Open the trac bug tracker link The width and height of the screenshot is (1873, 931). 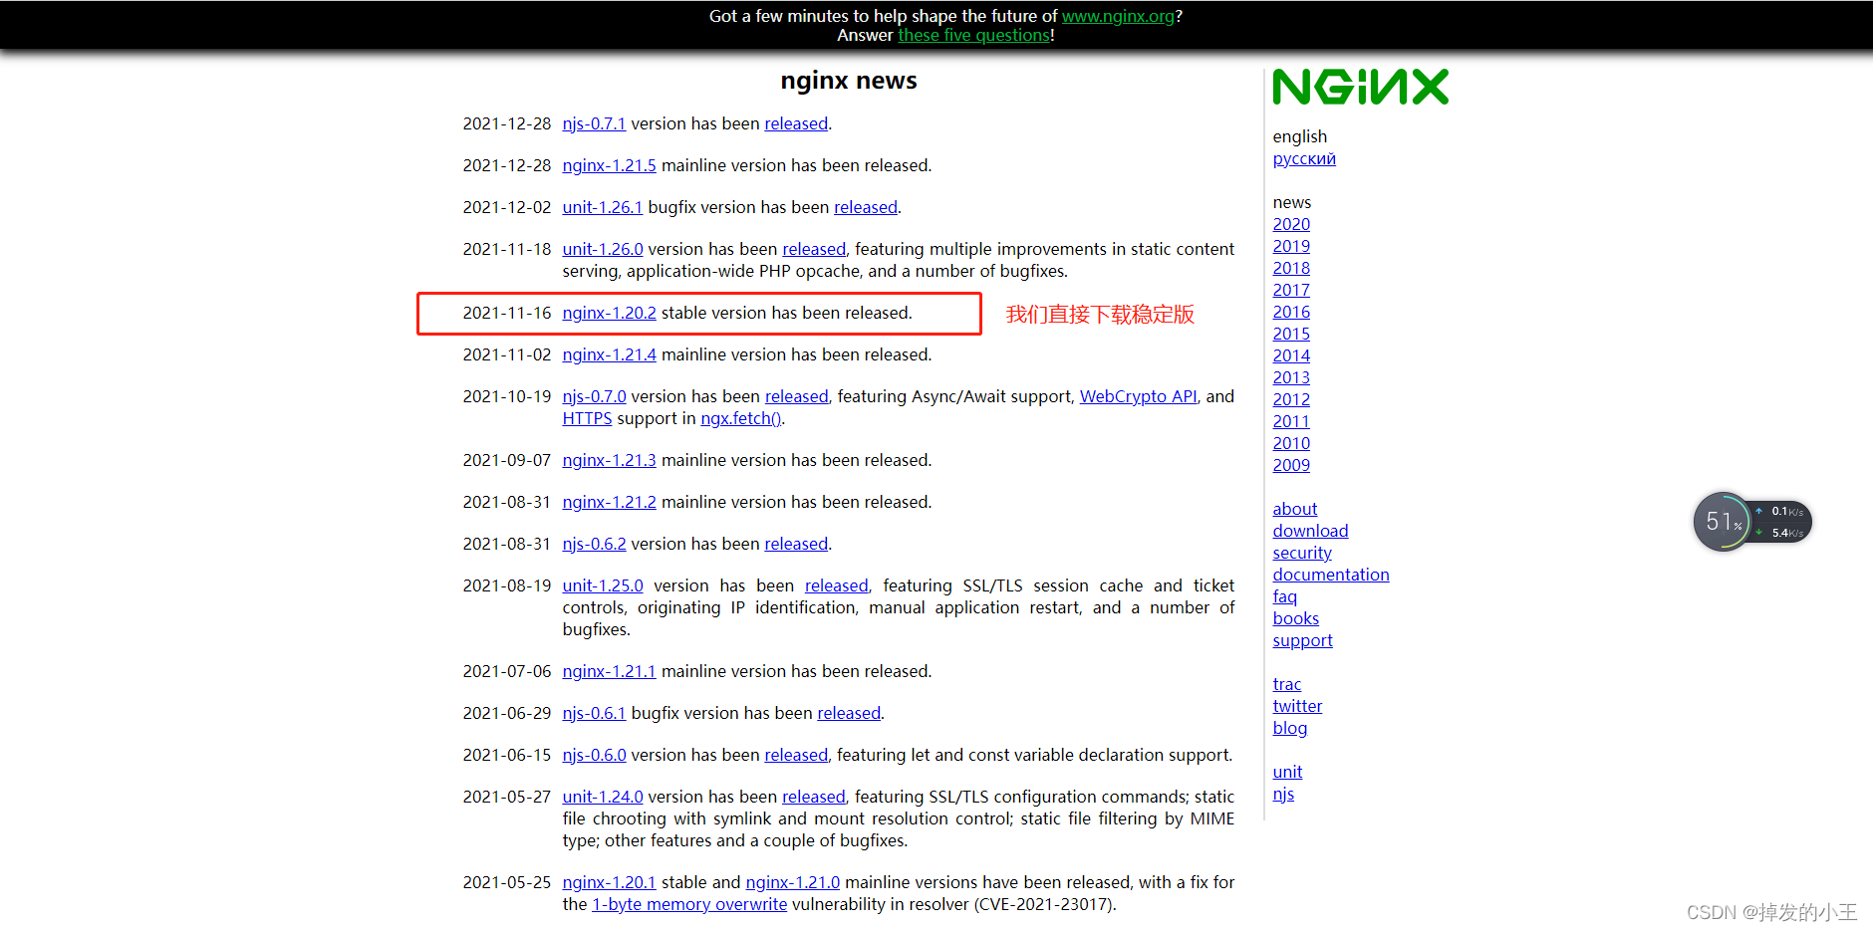click(x=1286, y=684)
